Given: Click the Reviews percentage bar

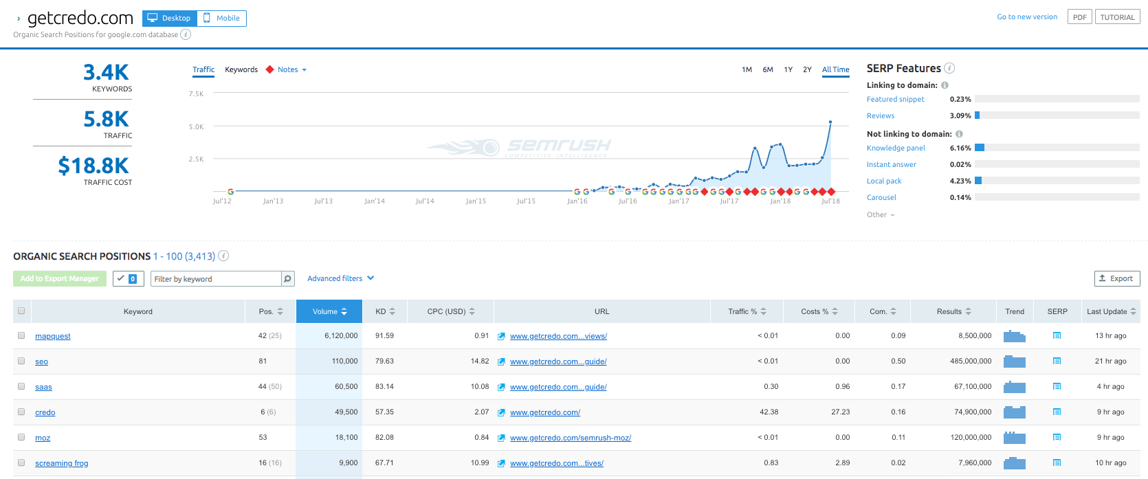Looking at the screenshot, I should click(x=1057, y=115).
